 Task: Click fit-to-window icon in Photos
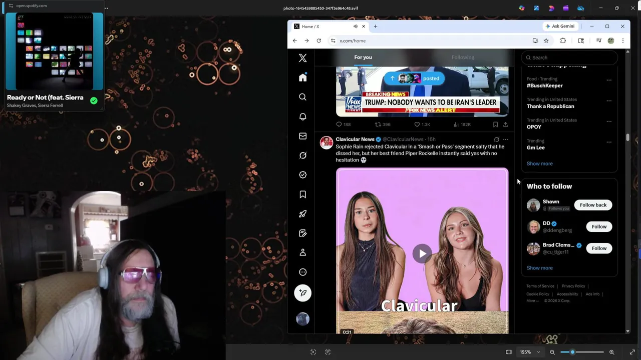(x=509, y=352)
